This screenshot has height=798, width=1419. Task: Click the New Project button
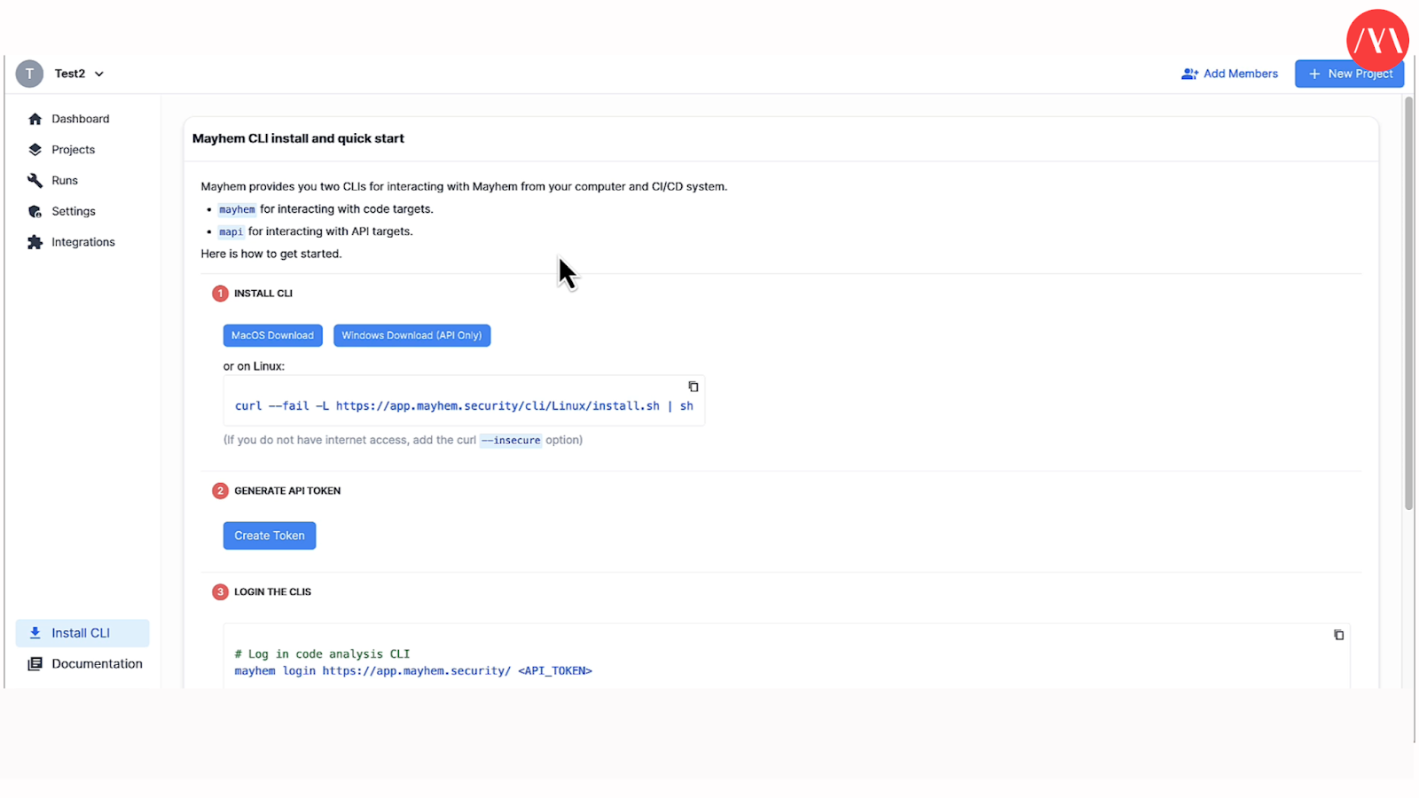(x=1349, y=74)
